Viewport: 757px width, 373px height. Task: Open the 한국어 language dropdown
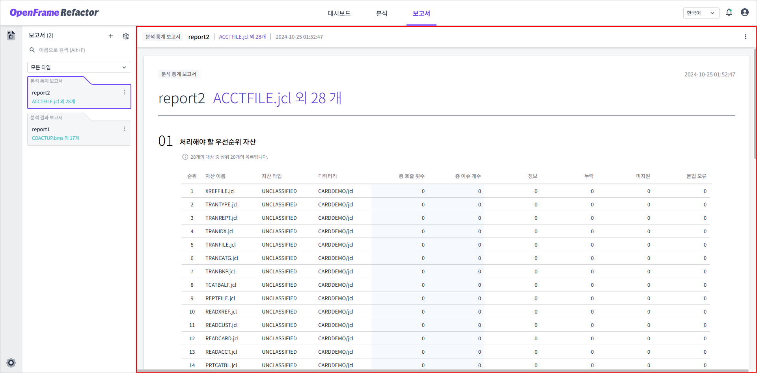(x=701, y=13)
